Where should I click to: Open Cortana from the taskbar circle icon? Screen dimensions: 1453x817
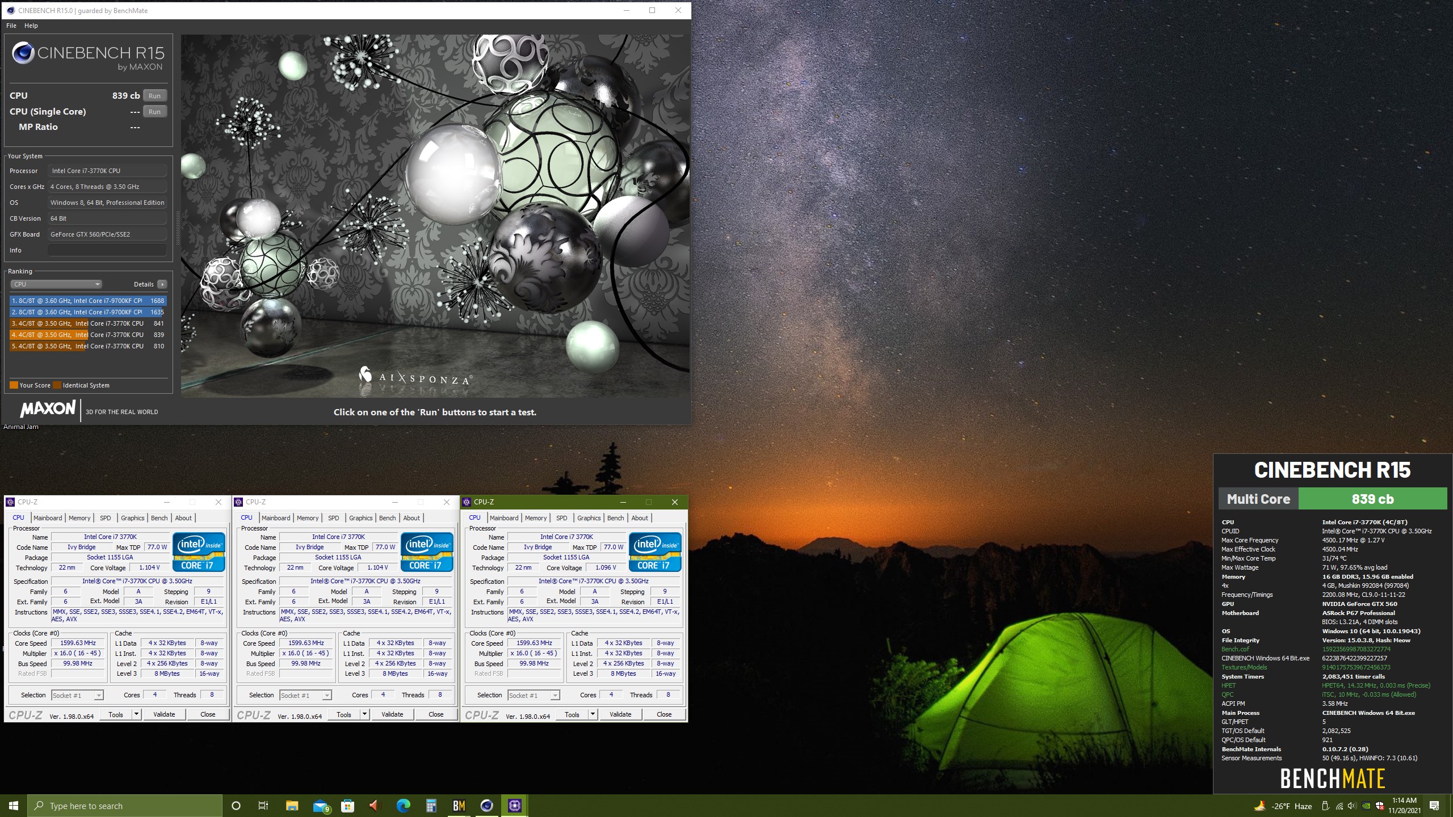(x=236, y=806)
